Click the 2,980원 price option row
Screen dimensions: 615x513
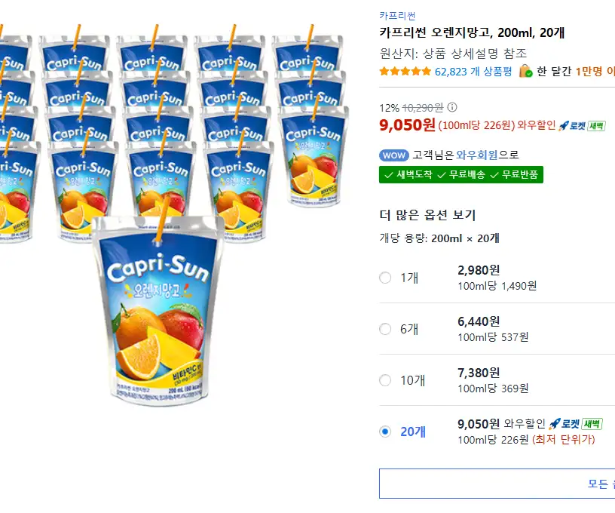[497, 277]
